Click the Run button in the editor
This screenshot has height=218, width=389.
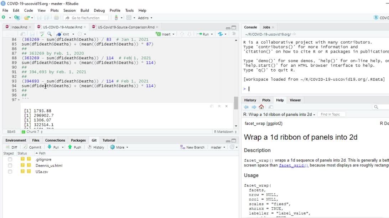(203, 34)
